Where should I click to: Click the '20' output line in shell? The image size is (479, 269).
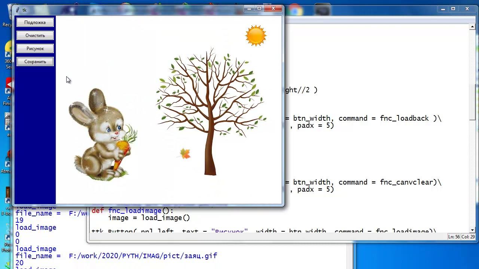pos(19,263)
